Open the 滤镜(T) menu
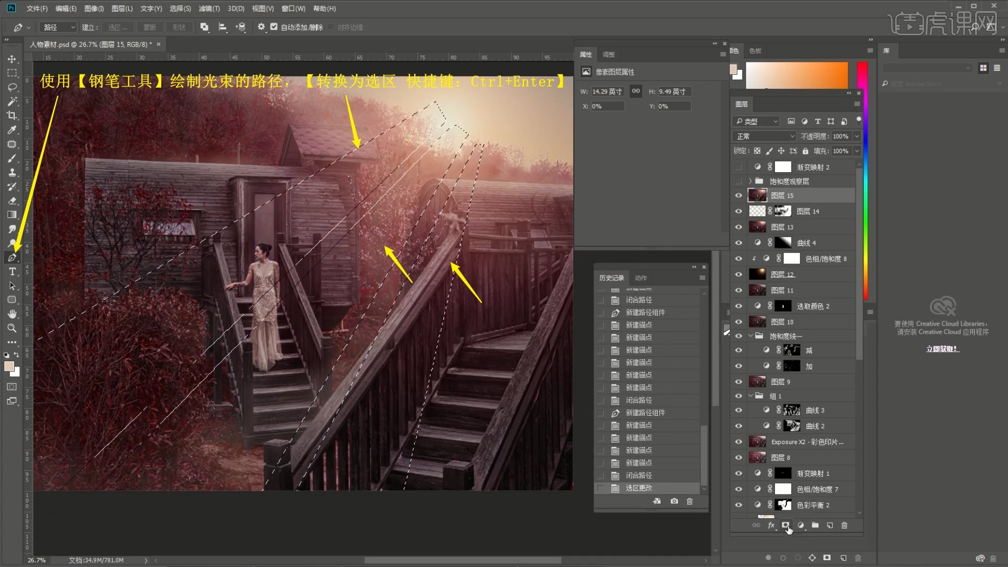 point(209,8)
